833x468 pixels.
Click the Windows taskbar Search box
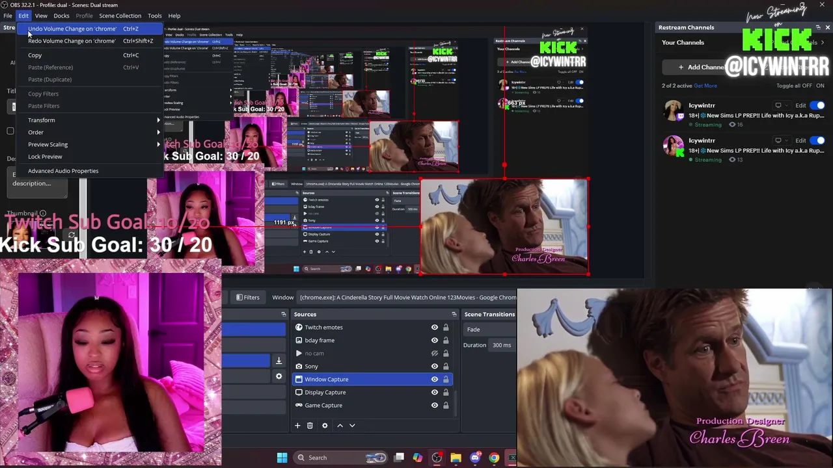pos(342,458)
